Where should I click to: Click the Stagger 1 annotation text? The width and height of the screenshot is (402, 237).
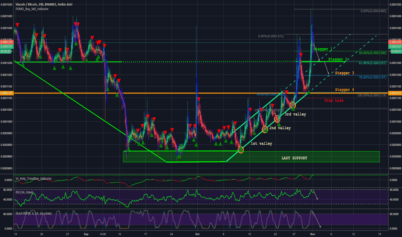[323, 49]
